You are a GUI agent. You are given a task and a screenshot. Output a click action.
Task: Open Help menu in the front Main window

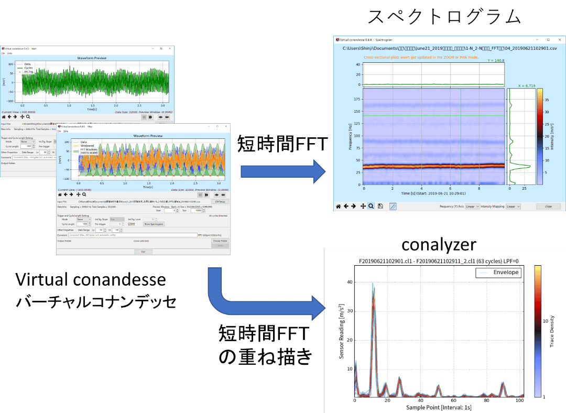pyautogui.click(x=66, y=131)
